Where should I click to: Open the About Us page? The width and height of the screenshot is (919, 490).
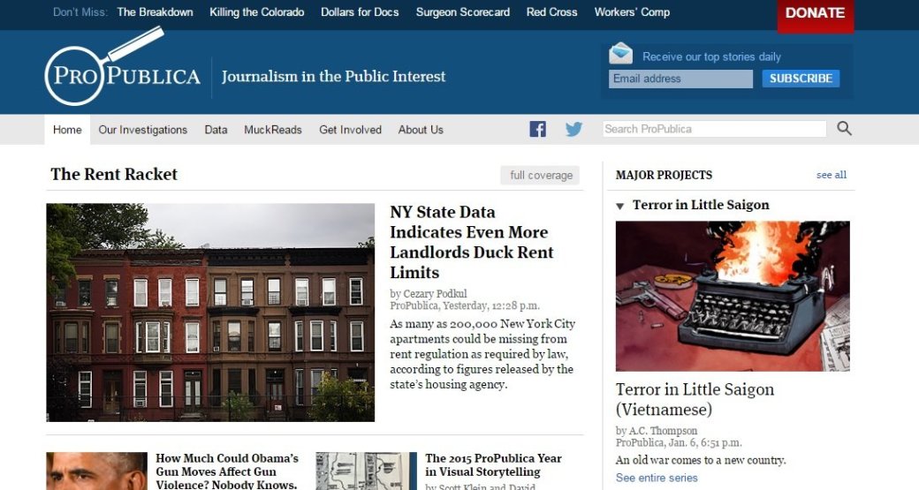tap(421, 130)
